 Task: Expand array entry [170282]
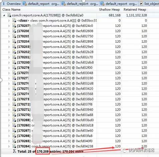[9, 52]
